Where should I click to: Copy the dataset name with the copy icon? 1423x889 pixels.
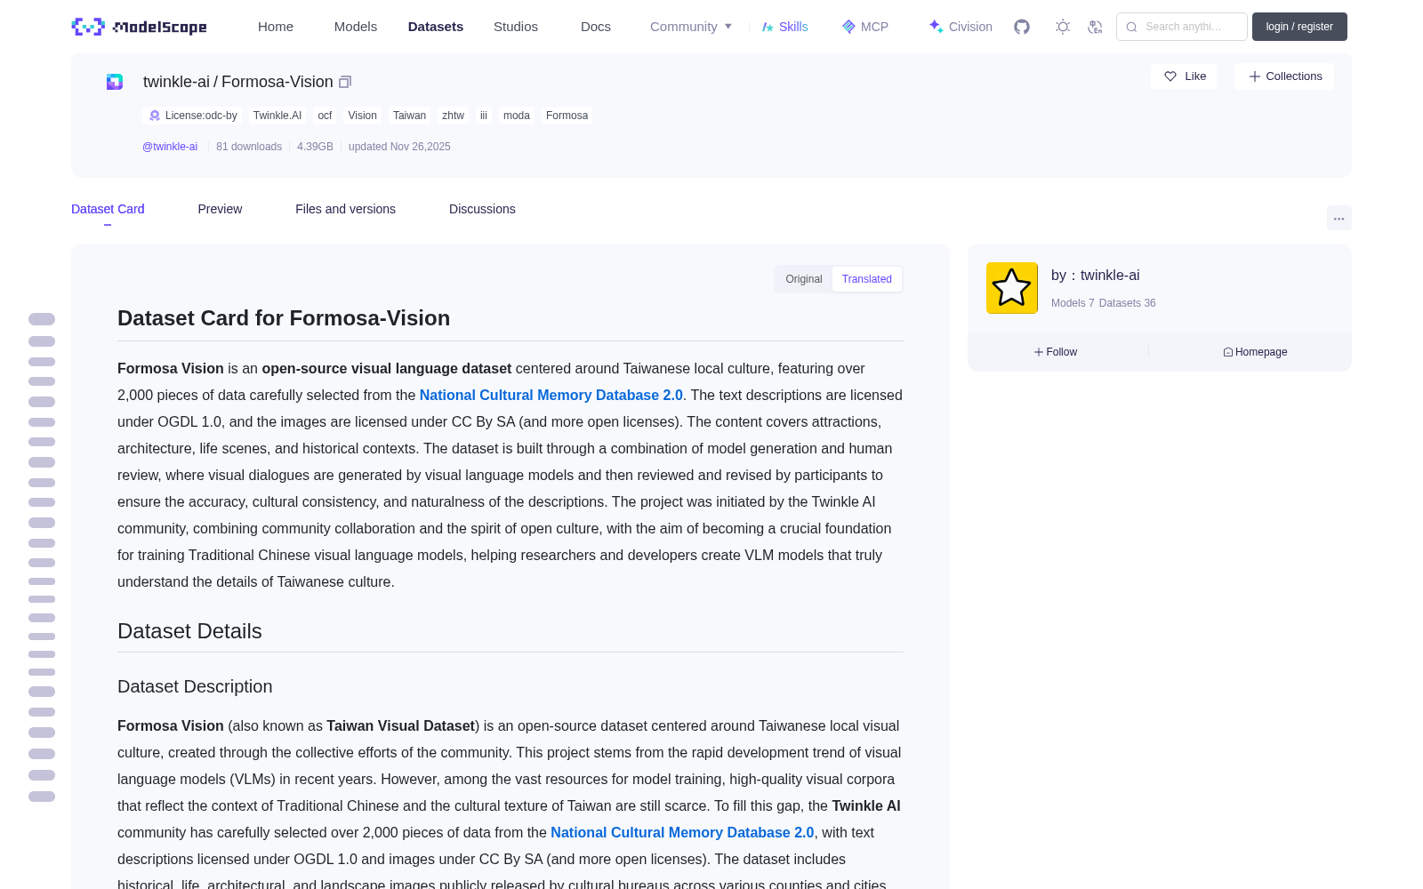click(345, 82)
